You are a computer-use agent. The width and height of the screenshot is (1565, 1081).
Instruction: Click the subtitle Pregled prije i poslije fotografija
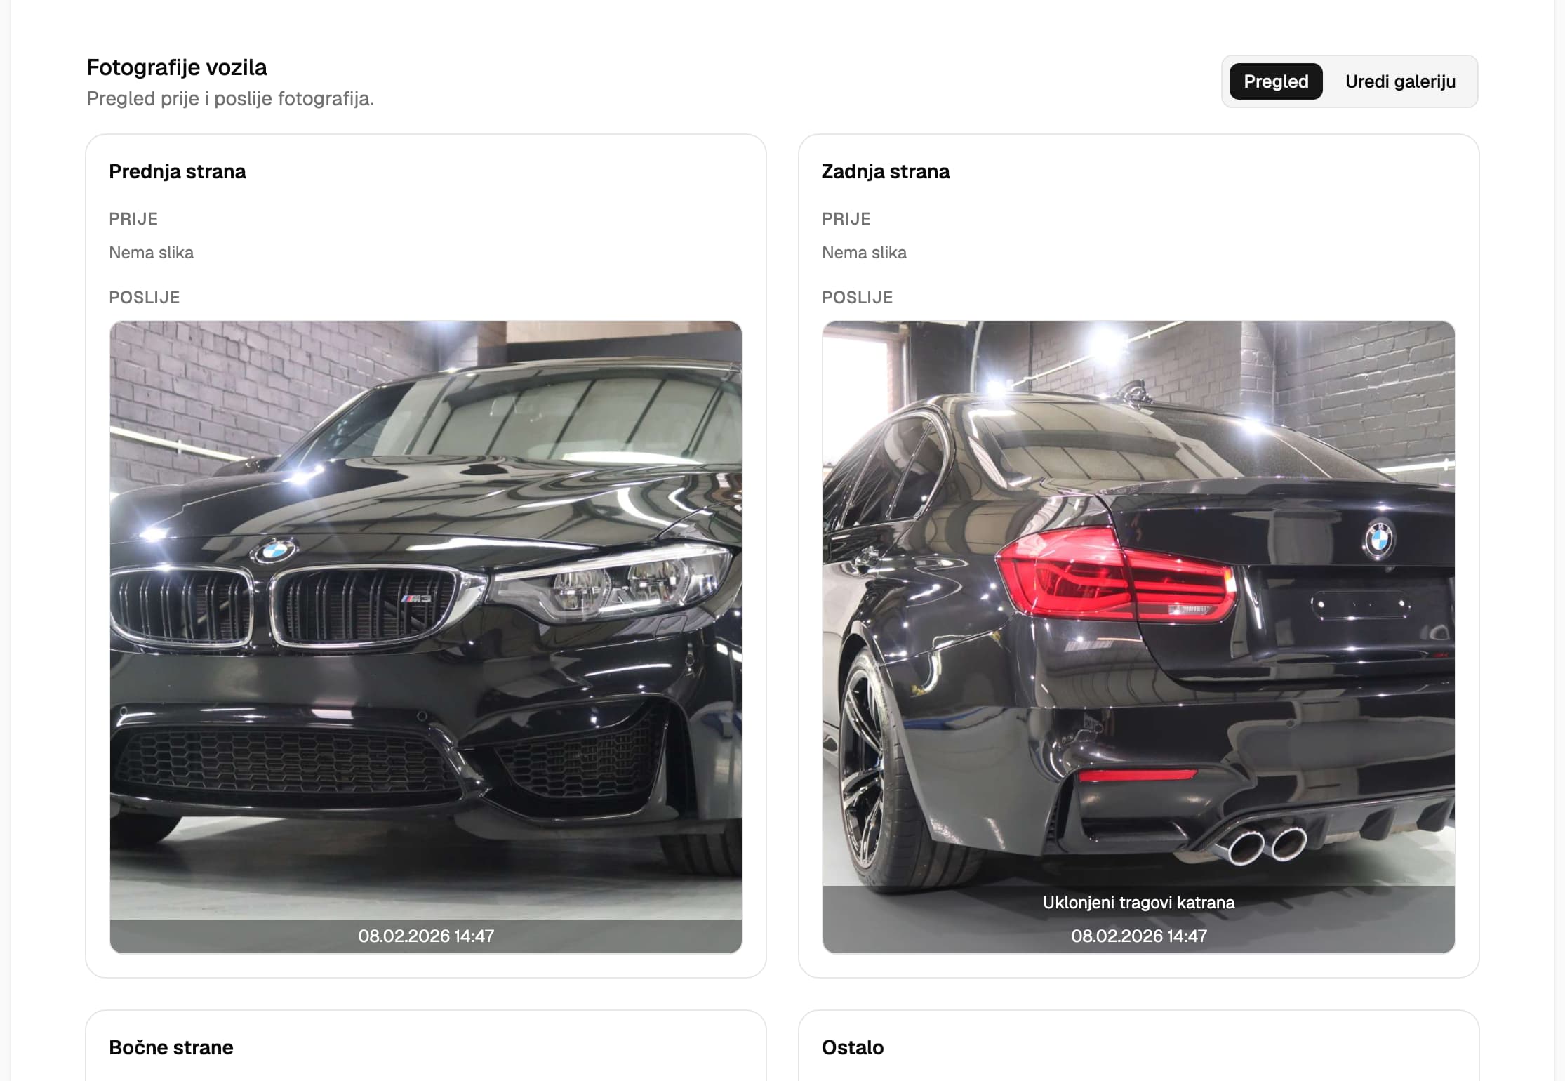click(x=230, y=99)
